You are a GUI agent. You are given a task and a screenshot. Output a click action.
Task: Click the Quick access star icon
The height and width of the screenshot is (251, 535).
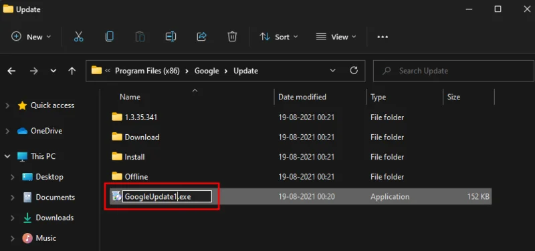[x=22, y=105]
